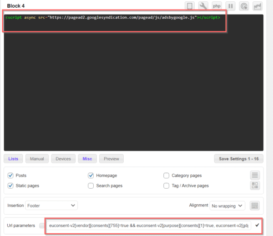Click the script tag line in the code editor
The image size is (273, 236).
[113, 17]
